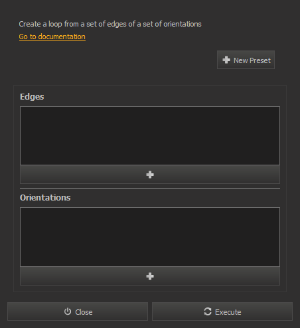Add an orientation using the lower plus icon

[x=150, y=276]
